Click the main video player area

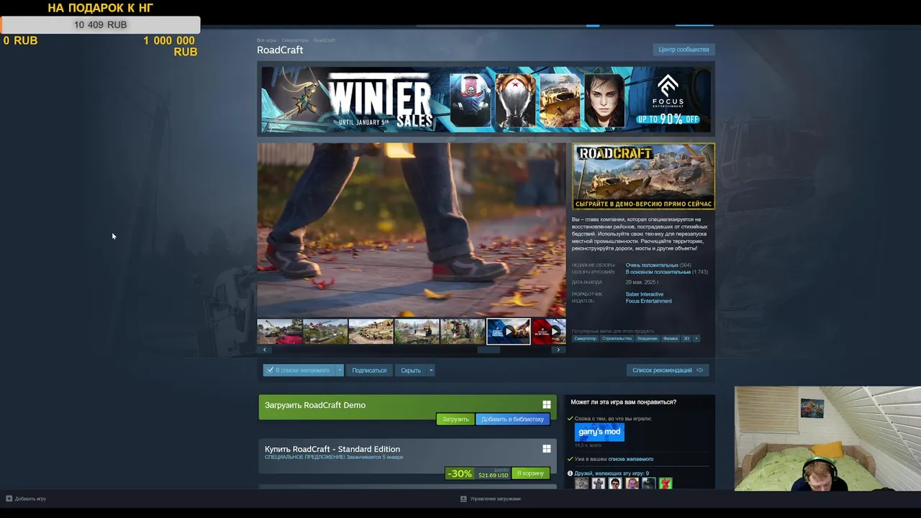pos(412,230)
